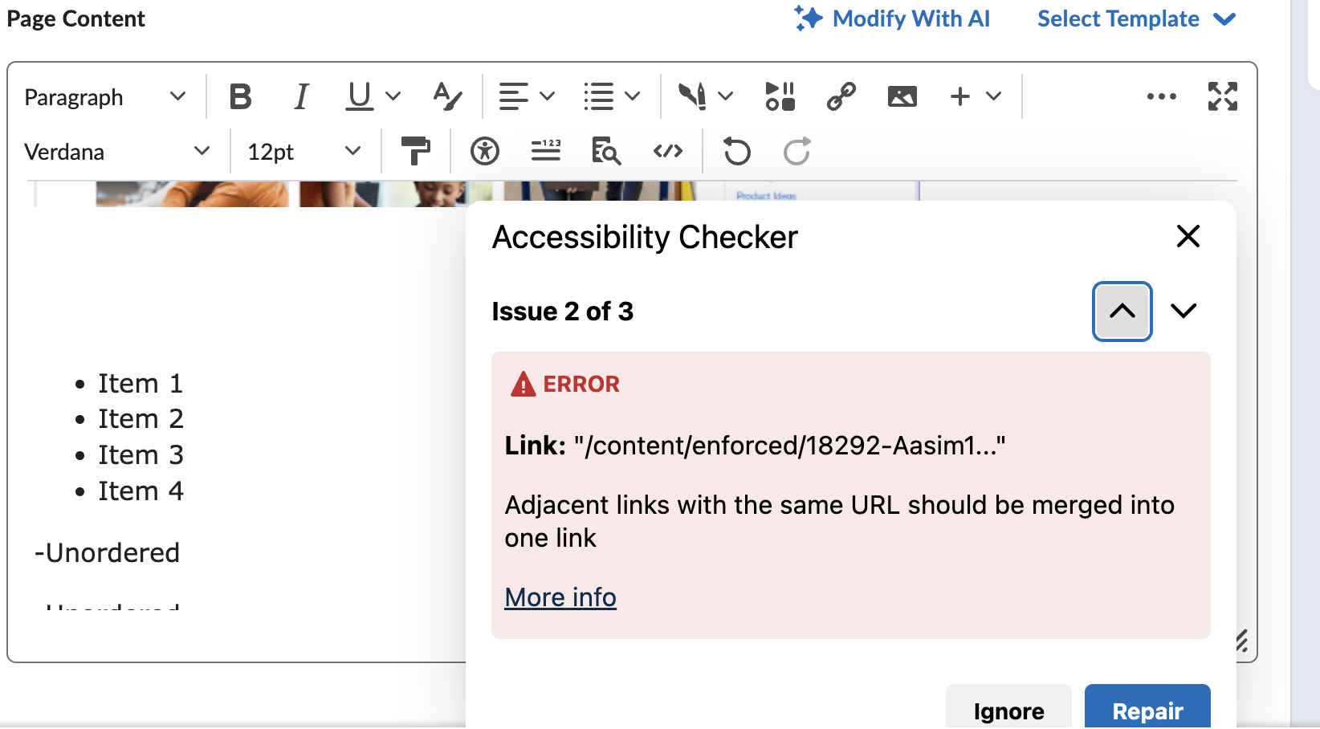This screenshot has height=729, width=1320.
Task: Insert a quicklink with the link icon
Action: pos(841,96)
